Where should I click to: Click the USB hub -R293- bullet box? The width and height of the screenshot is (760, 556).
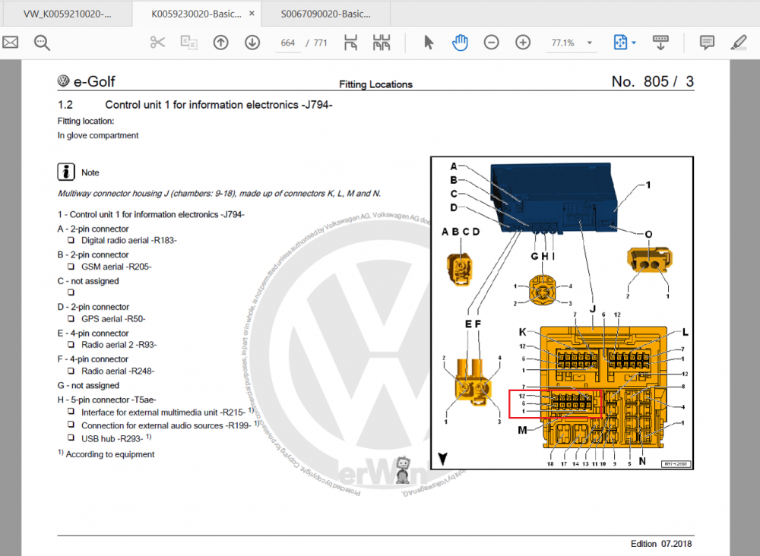(71, 438)
